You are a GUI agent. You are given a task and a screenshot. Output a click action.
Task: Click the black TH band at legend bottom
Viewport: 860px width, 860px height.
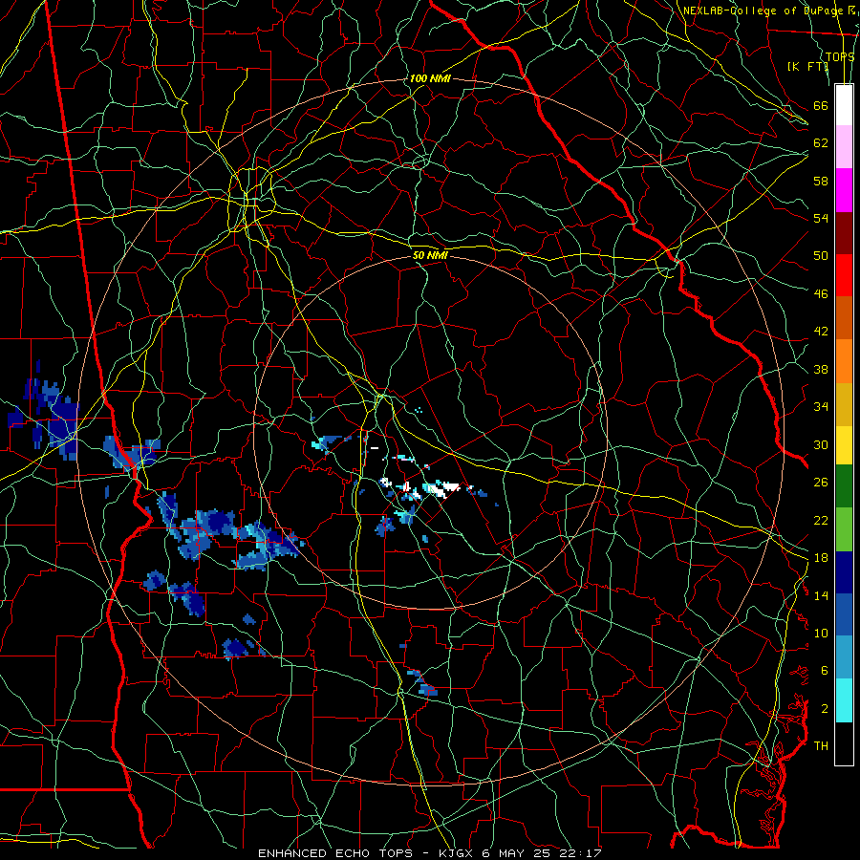click(844, 743)
